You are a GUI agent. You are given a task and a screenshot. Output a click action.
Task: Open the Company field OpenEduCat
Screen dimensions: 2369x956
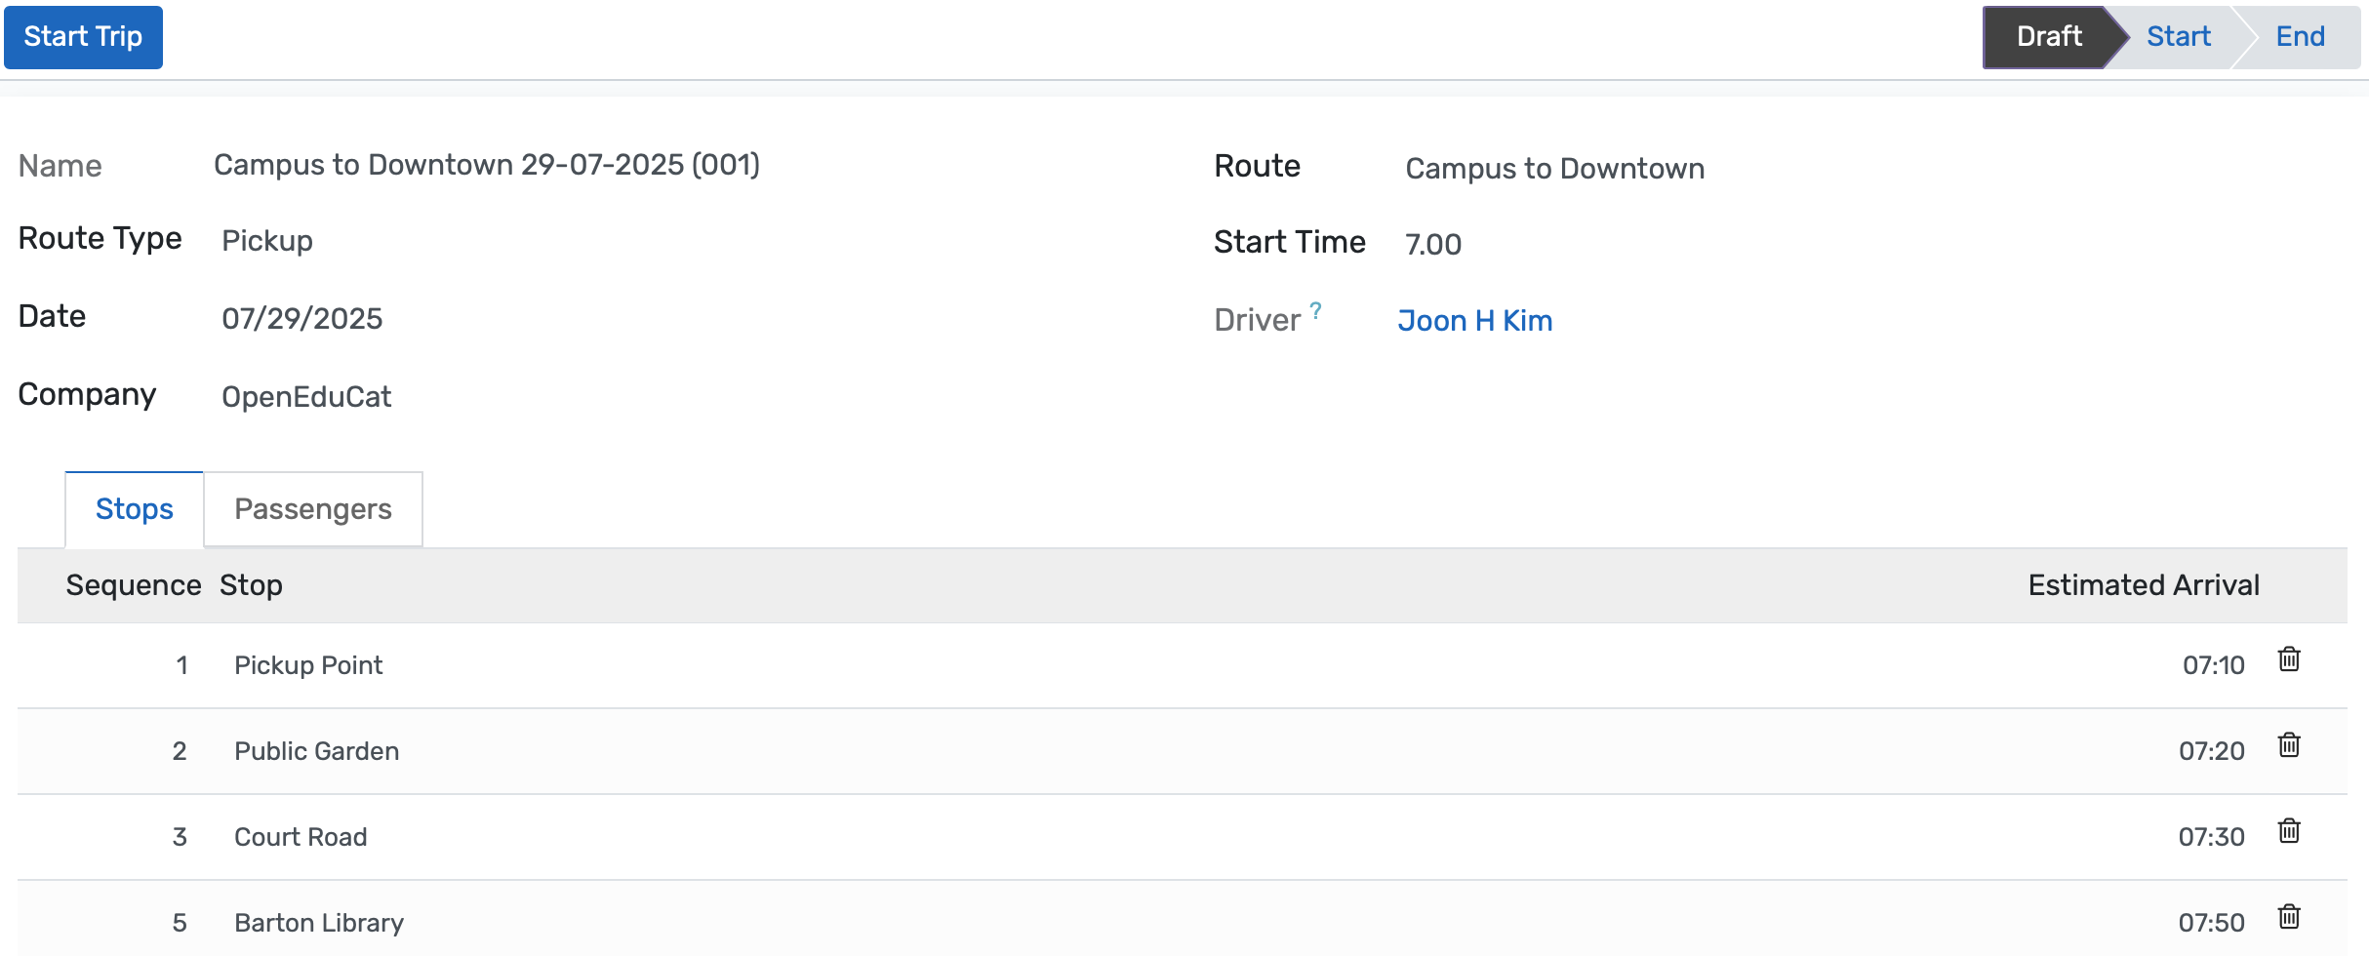[306, 396]
